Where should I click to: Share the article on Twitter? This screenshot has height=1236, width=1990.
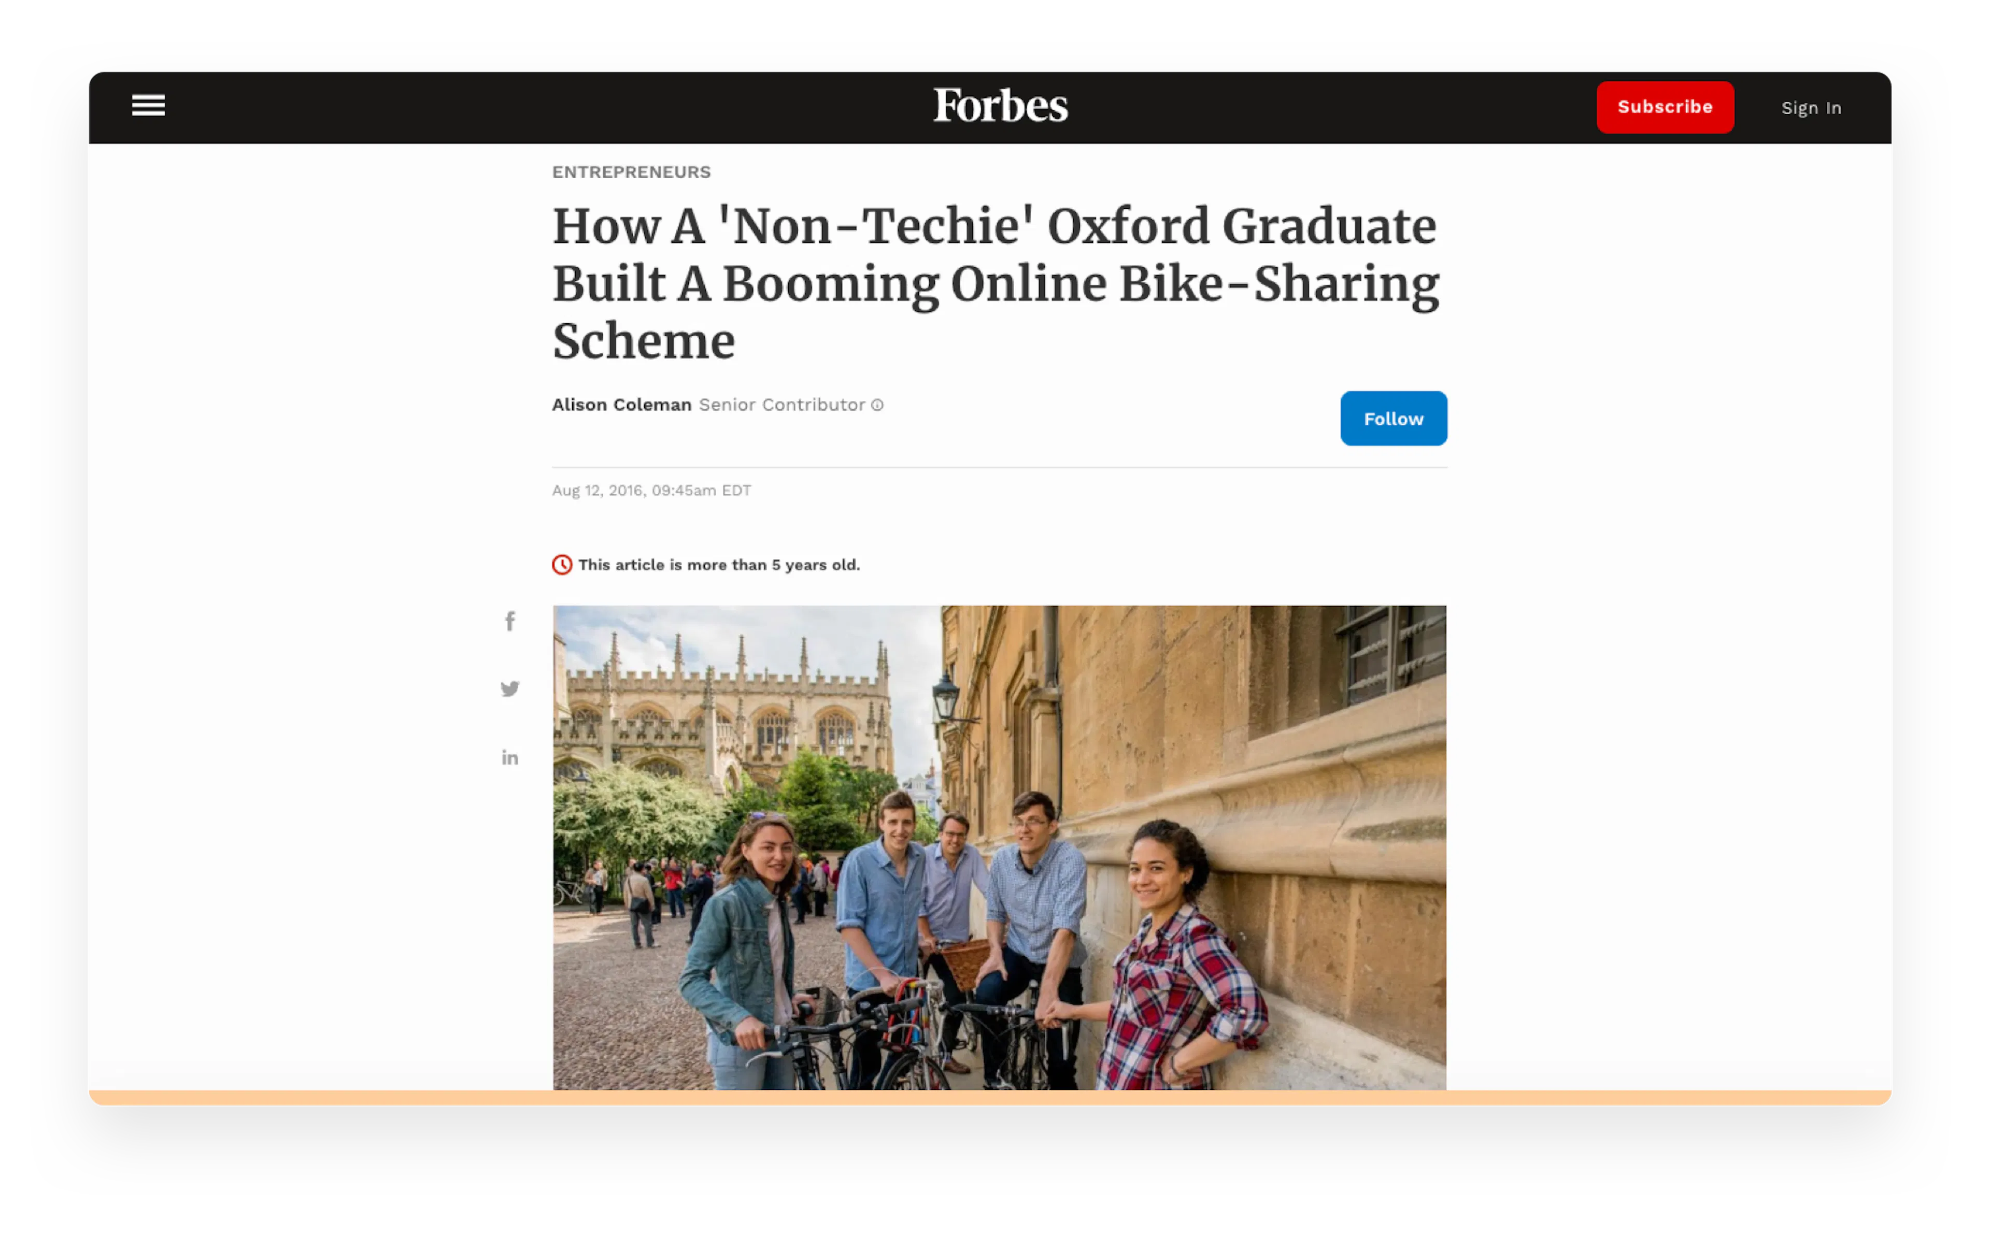[x=509, y=688]
